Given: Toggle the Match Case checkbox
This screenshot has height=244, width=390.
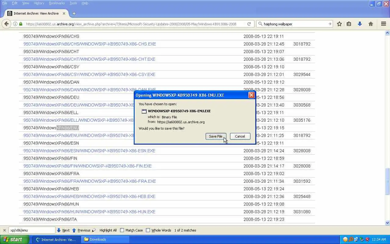Looking at the screenshot, I should click(122, 230).
